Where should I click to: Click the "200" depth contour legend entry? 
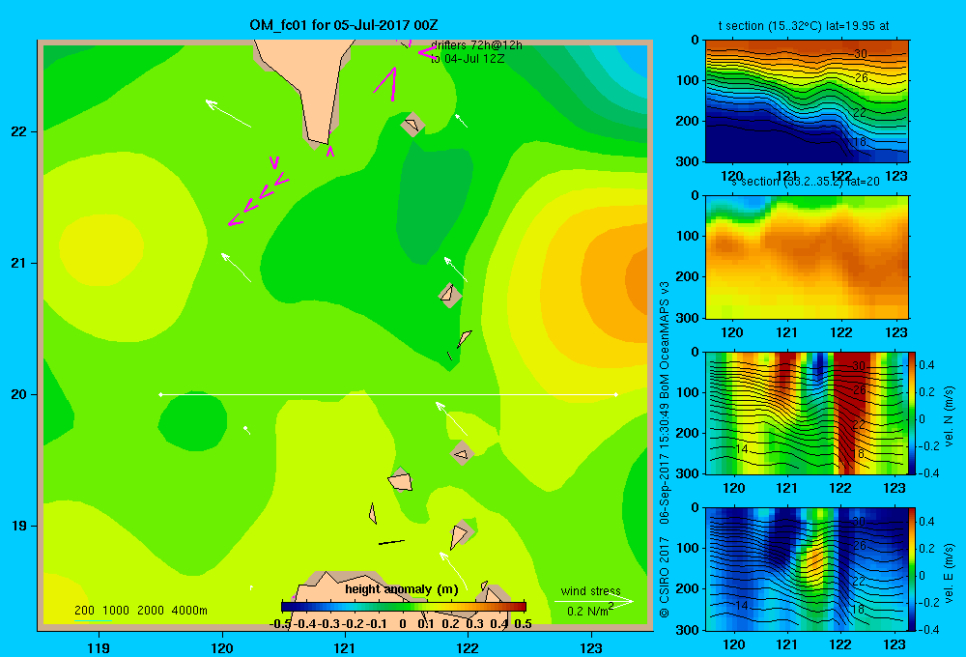tap(84, 611)
